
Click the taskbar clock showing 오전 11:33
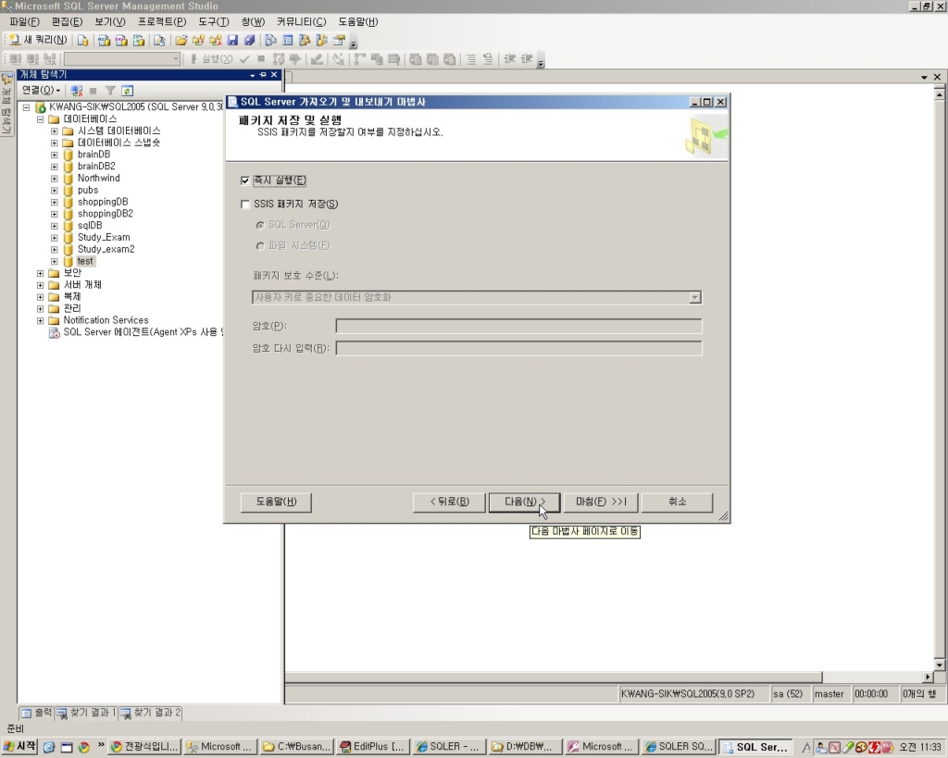click(919, 747)
